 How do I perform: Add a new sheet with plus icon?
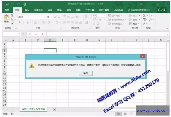tap(55, 109)
